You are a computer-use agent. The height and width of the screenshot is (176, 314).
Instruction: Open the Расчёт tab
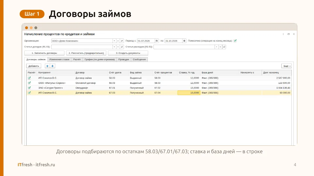pyautogui.click(x=77, y=59)
